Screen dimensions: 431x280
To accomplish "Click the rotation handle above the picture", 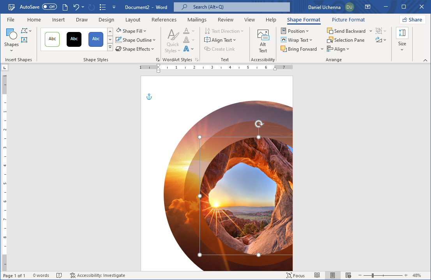I will pyautogui.click(x=259, y=124).
